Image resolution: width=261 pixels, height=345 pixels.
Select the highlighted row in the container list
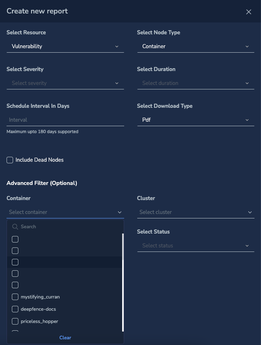coord(61,262)
